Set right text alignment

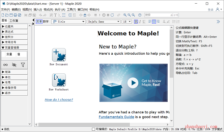158,22
